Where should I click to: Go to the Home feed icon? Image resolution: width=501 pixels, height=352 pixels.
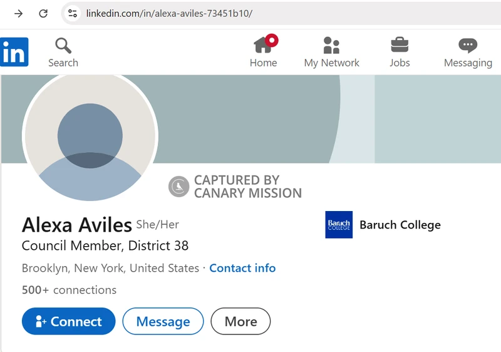262,46
